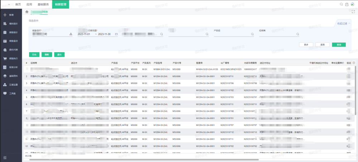Open table column settings gear icon
The width and height of the screenshot is (358, 162).
pyautogui.click(x=354, y=63)
